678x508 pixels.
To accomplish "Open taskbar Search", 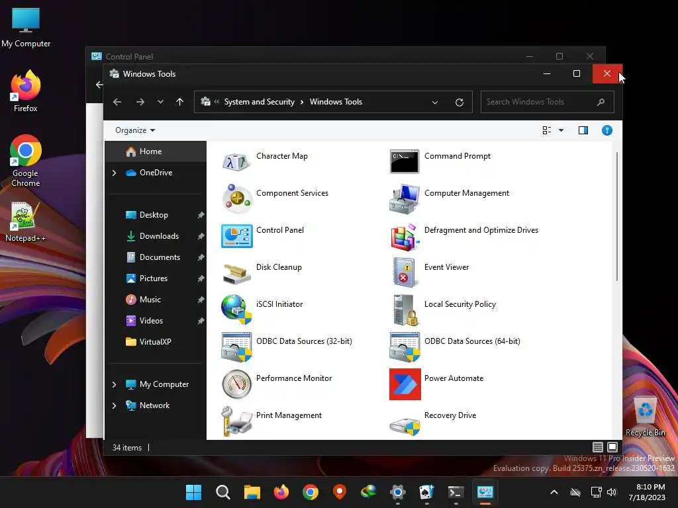I will coord(222,492).
